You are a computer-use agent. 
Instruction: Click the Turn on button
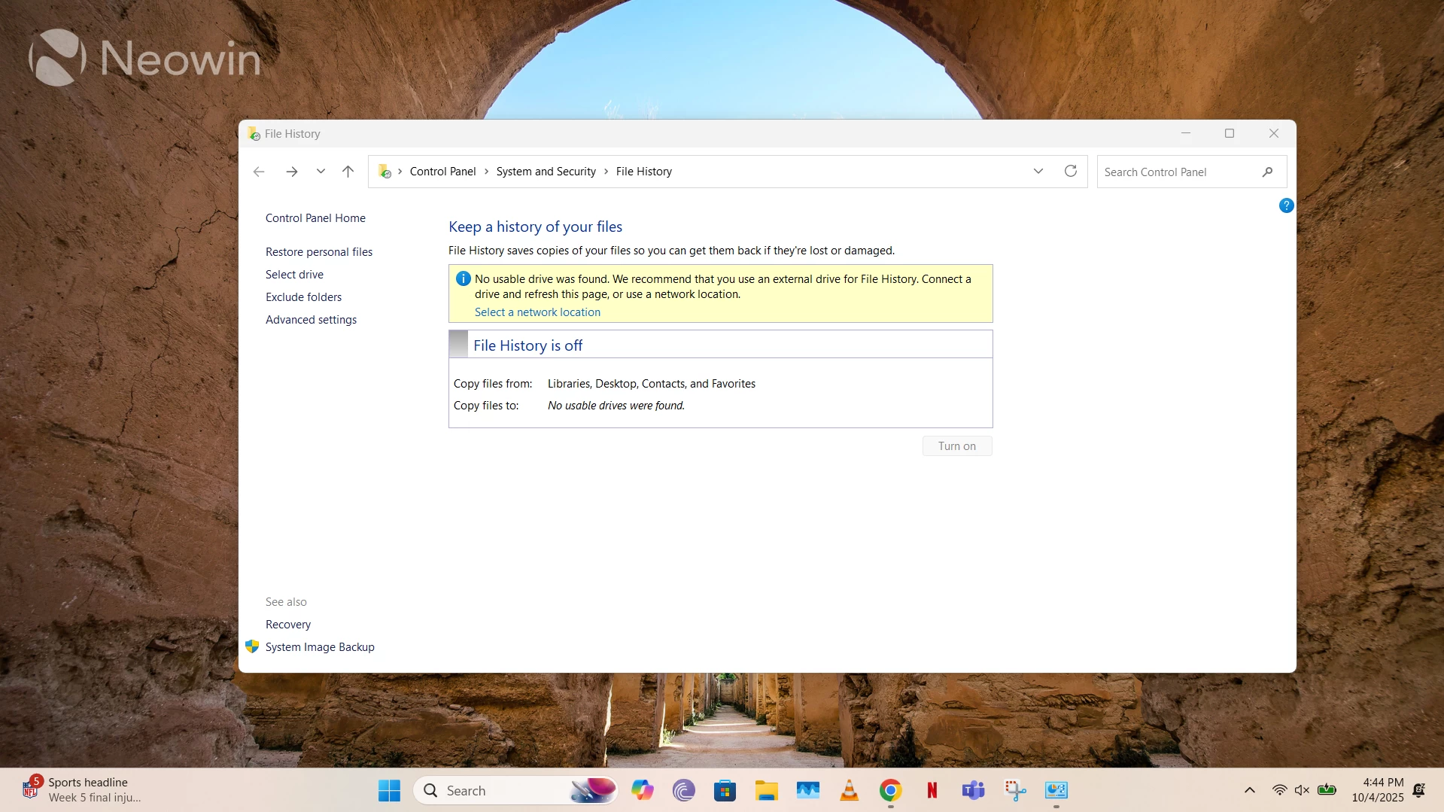pos(956,446)
